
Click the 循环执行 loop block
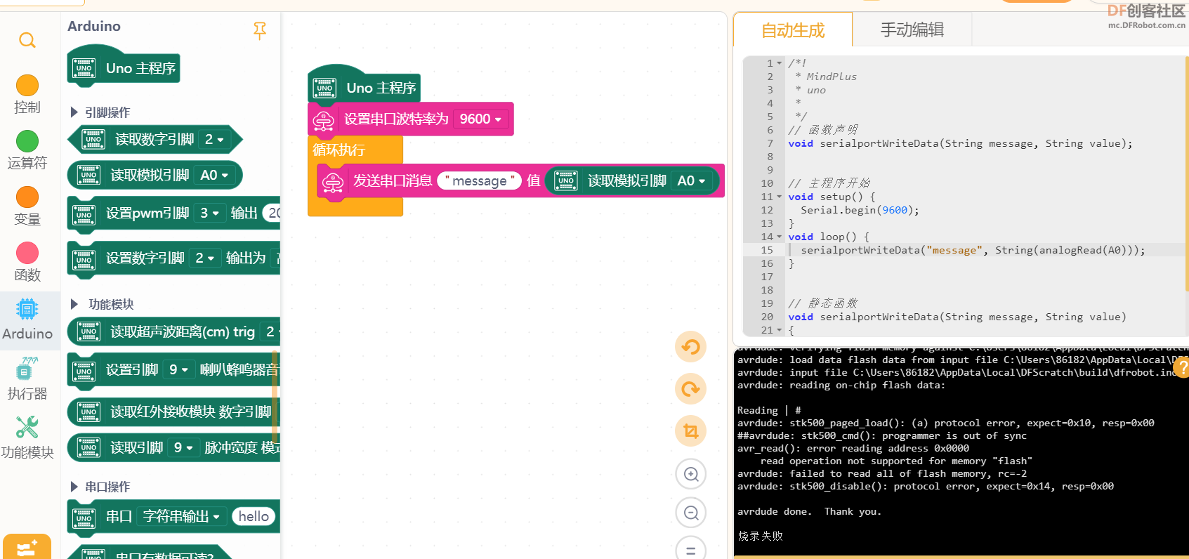339,150
